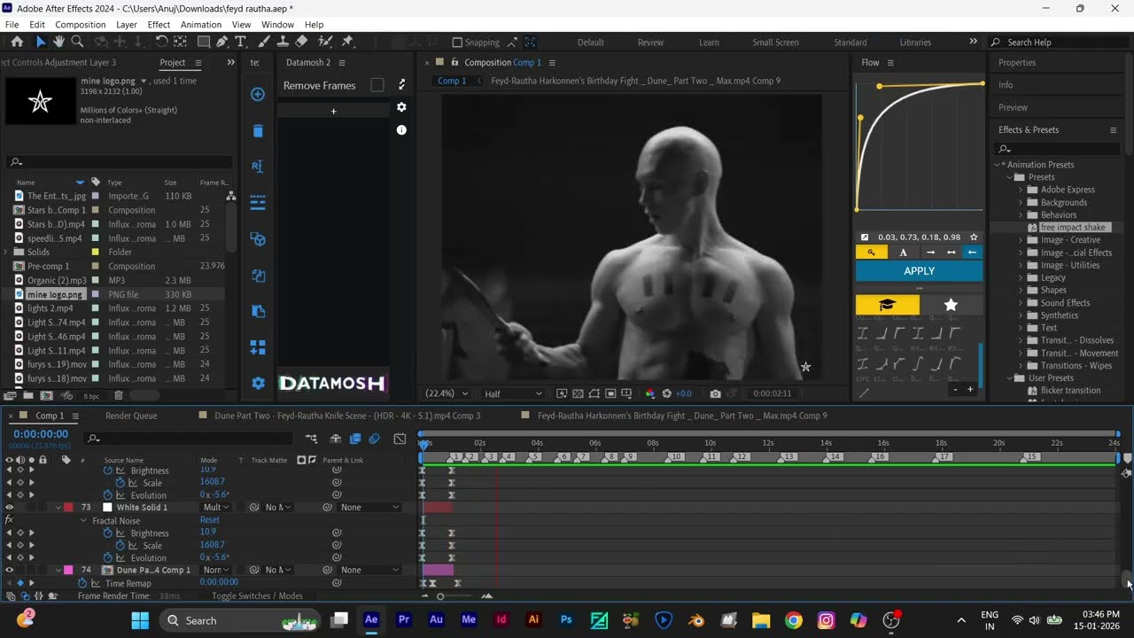The width and height of the screenshot is (1134, 638).
Task: Open the Composition Mini-Flowchart icon in the timeline
Action: click(x=311, y=439)
